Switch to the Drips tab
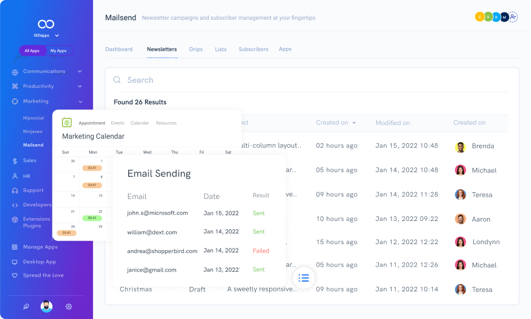 click(x=196, y=50)
